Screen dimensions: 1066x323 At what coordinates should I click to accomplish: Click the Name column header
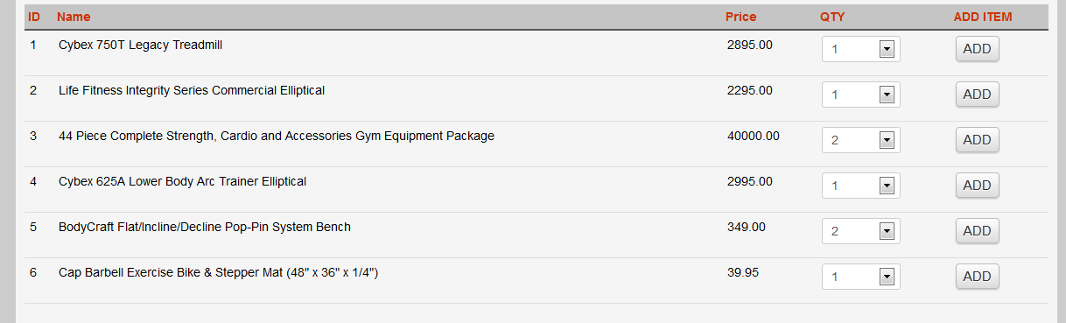[x=74, y=17]
